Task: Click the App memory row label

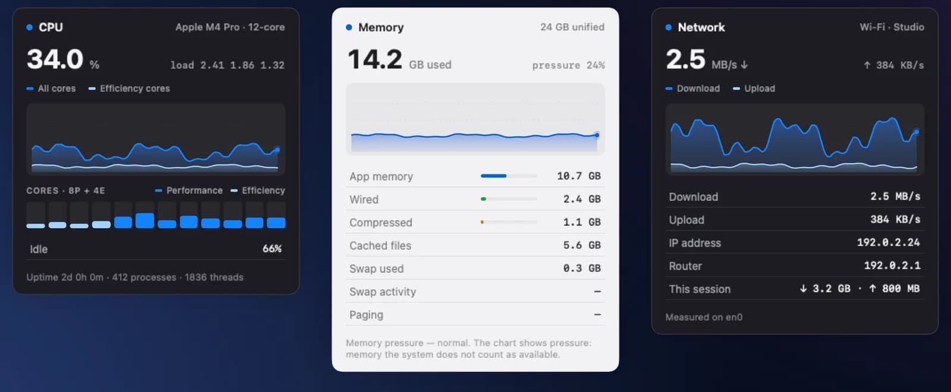Action: click(381, 176)
